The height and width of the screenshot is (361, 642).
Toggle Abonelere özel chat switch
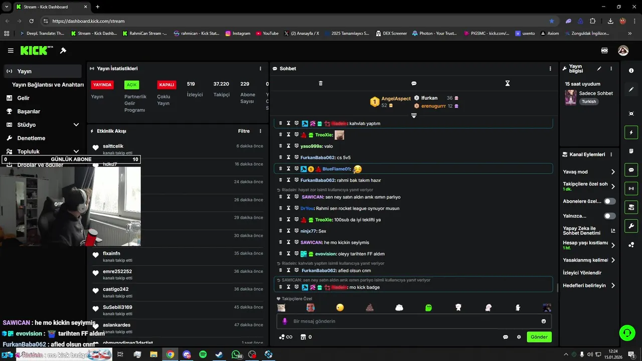[x=610, y=201]
